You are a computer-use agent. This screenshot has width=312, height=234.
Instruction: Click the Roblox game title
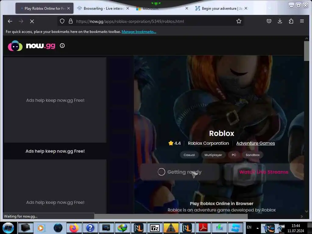222,133
